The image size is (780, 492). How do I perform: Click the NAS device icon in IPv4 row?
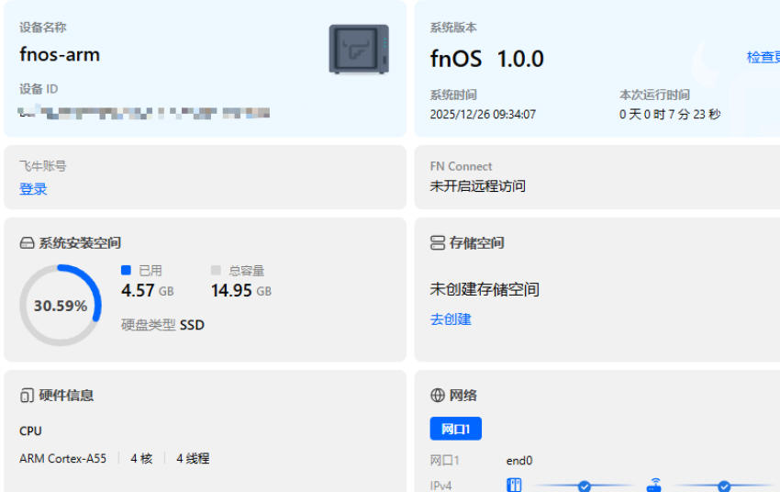click(x=514, y=486)
